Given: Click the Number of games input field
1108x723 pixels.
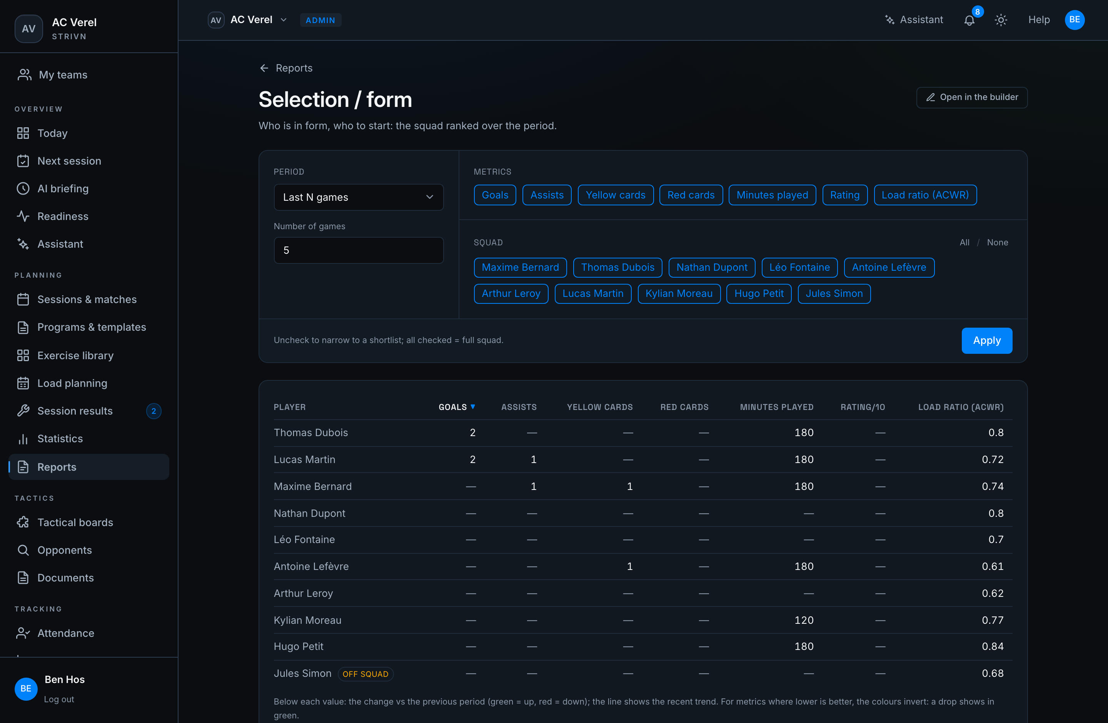Looking at the screenshot, I should click(359, 250).
